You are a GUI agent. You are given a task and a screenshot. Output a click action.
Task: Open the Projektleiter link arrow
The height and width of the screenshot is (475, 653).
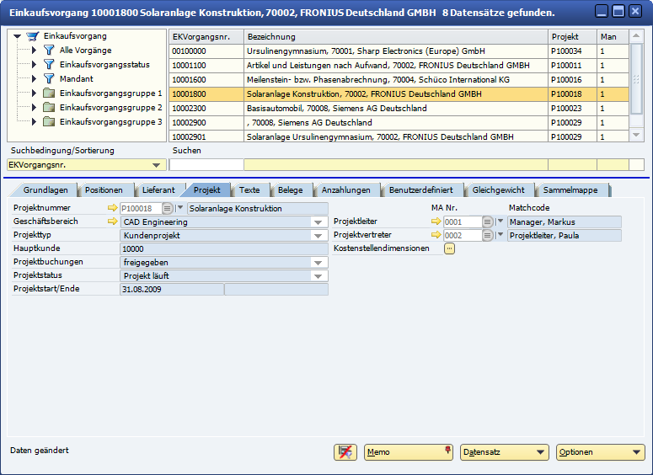coord(436,221)
